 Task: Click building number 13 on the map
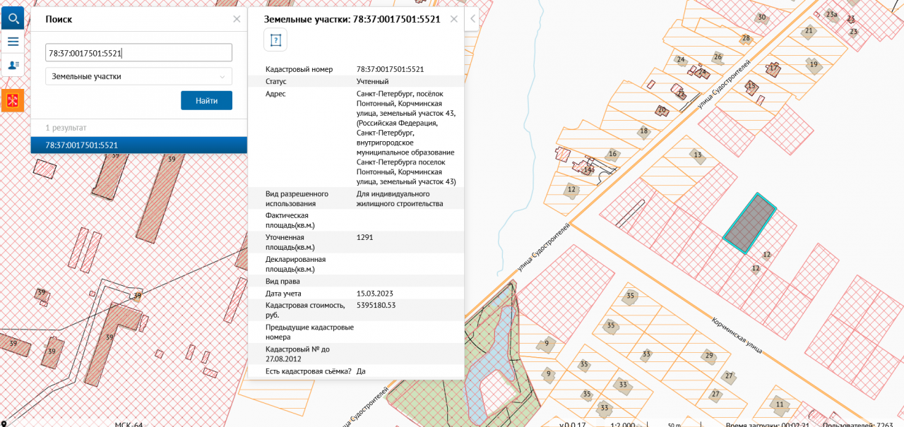tap(698, 155)
